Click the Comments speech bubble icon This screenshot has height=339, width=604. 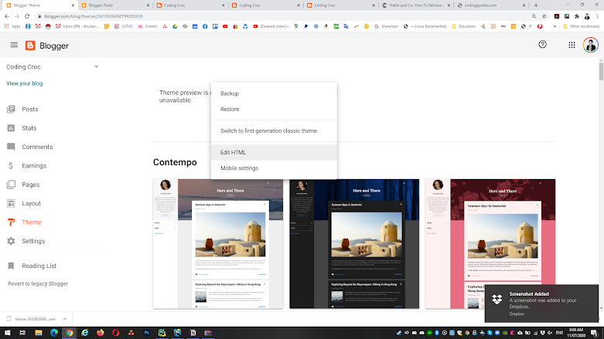(11, 147)
